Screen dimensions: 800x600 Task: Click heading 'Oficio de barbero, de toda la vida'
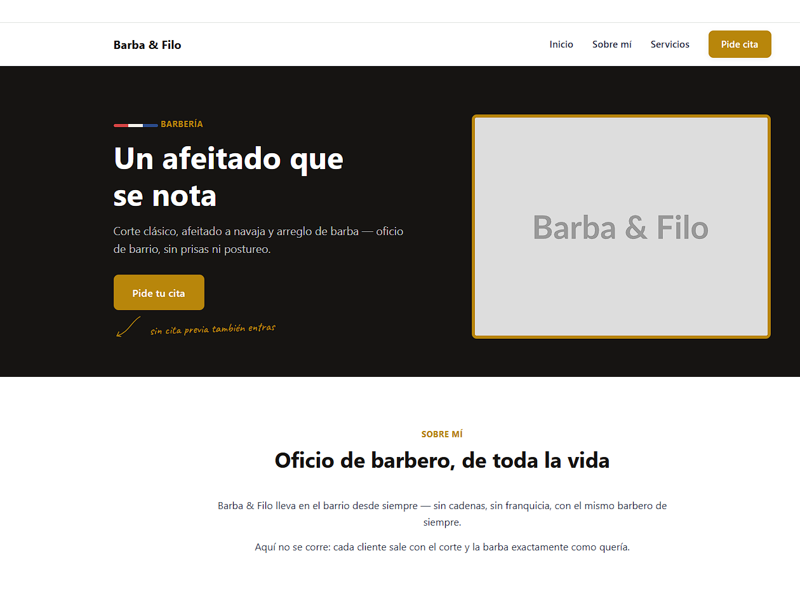click(x=442, y=460)
